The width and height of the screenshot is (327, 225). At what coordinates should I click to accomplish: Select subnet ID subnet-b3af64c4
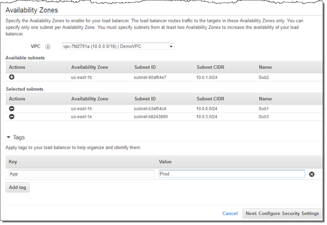pos(150,108)
